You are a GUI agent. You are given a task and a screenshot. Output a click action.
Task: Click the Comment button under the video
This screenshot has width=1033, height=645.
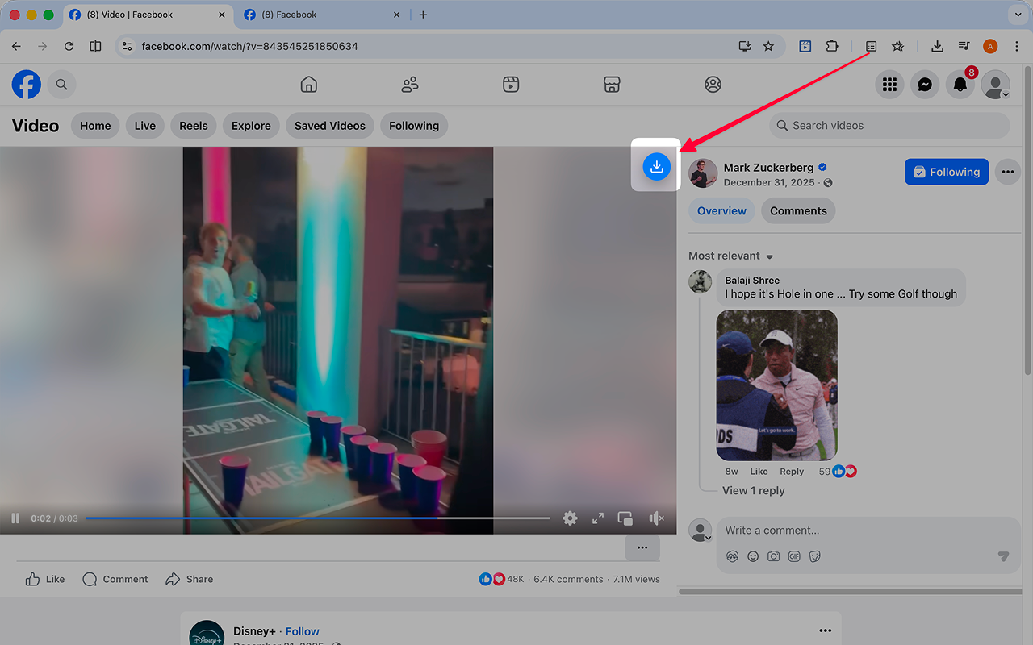click(115, 579)
